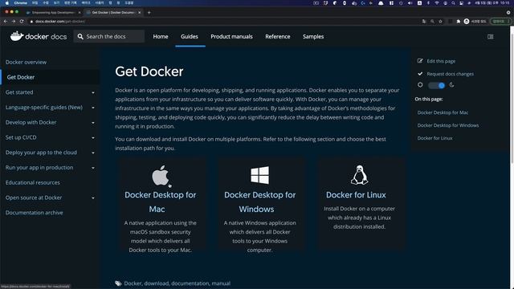Viewport: 514px width, 289px height.
Task: Go back with the browser back arrow
Action: [x=6, y=22]
